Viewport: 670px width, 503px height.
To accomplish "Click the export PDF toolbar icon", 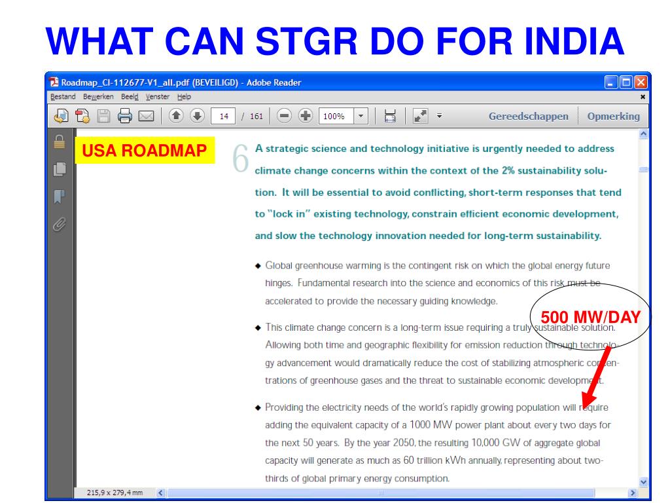I will 62,116.
